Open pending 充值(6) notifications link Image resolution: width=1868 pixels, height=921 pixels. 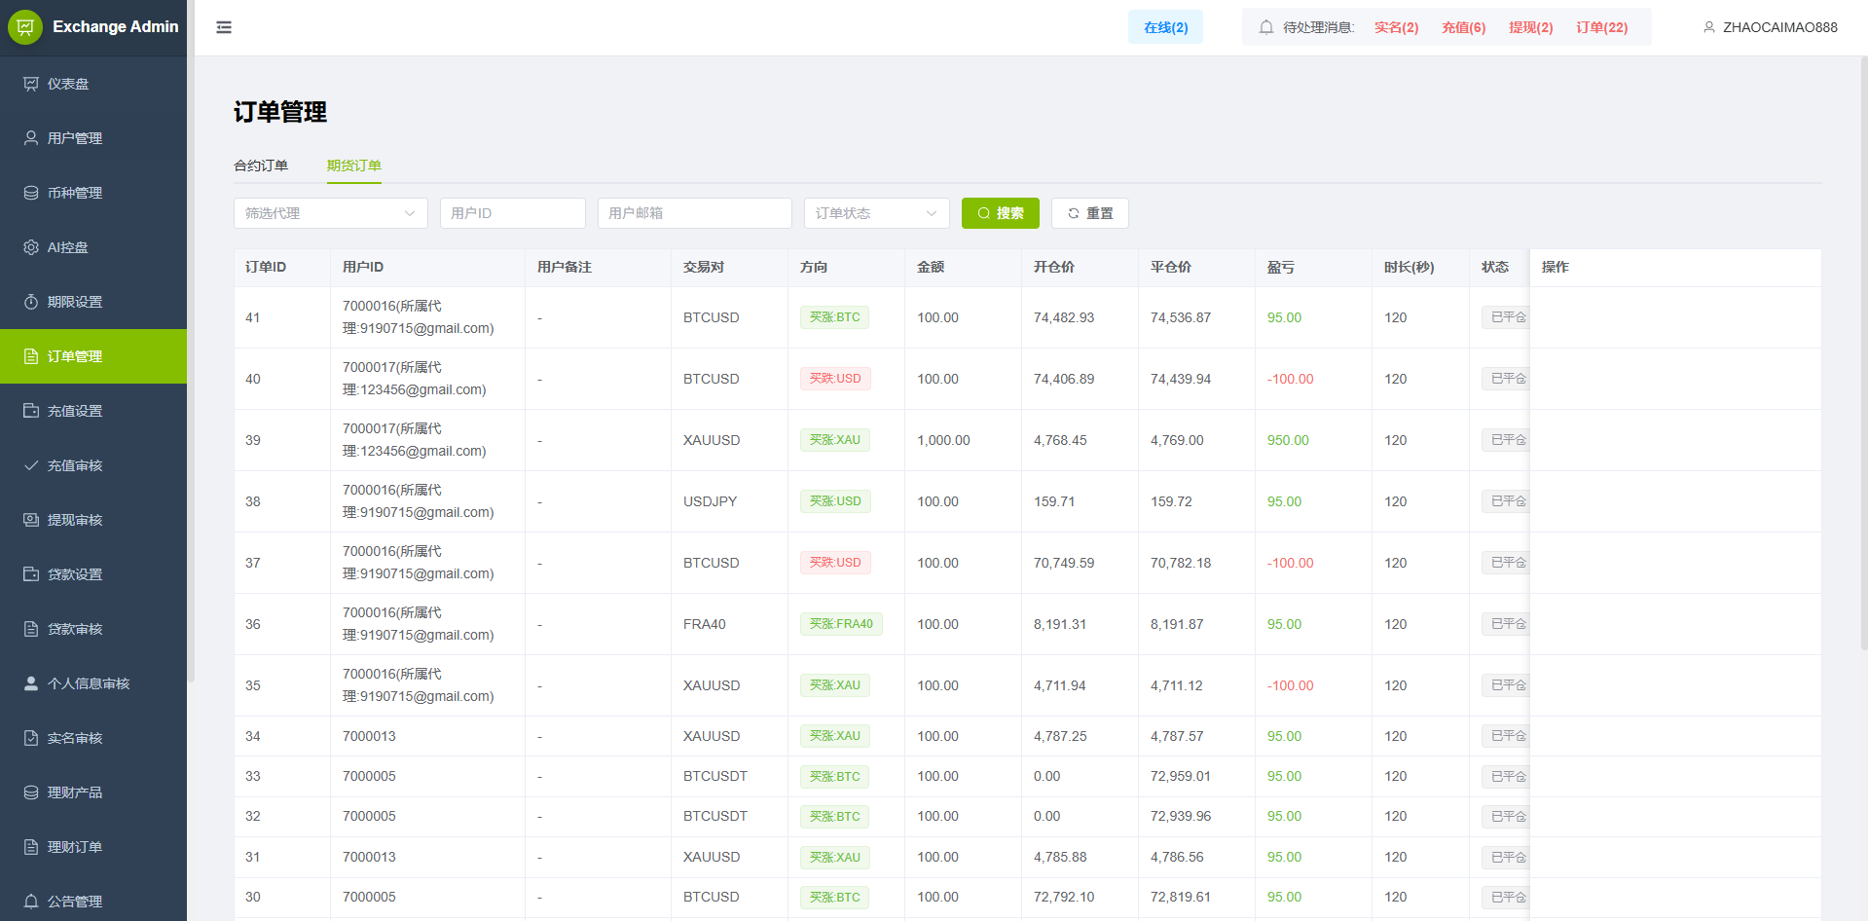[x=1464, y=27]
